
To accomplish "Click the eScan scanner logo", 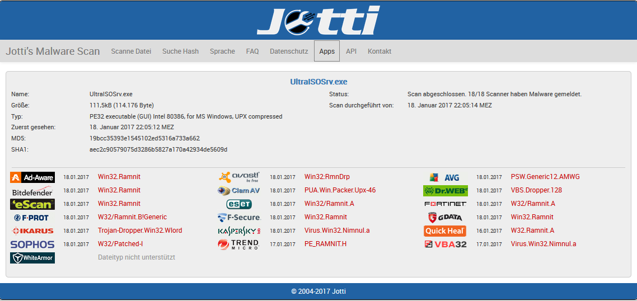I will tap(32, 204).
